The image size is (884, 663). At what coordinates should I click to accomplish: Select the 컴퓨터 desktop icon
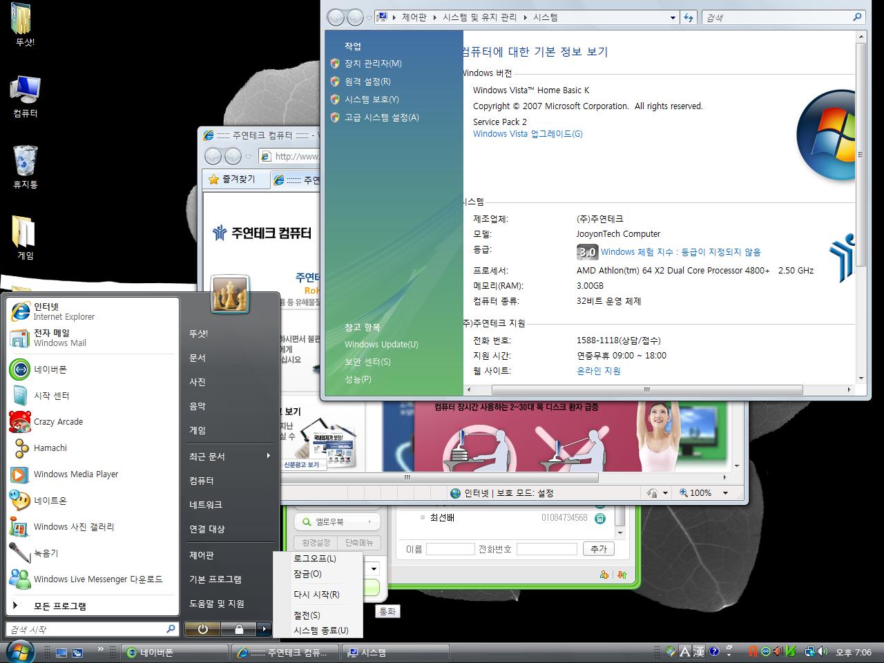click(x=25, y=97)
